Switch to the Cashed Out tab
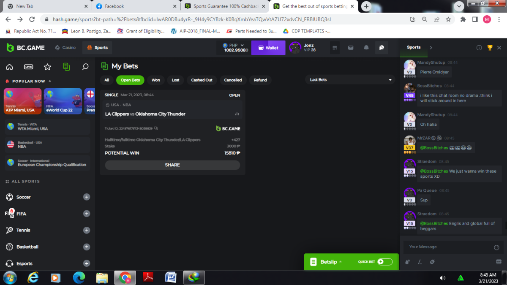Screen dimensions: 507x285 pos(202,80)
